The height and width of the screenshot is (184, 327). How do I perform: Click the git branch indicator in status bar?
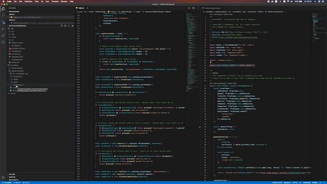pos(7,182)
